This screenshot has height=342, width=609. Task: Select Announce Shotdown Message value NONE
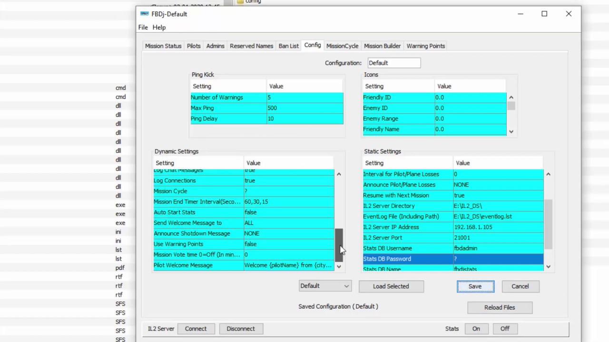[289, 233]
